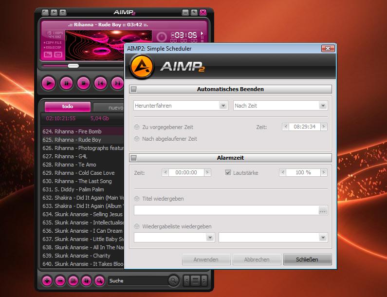Close the Simple Scheduler dialog

click(x=328, y=48)
